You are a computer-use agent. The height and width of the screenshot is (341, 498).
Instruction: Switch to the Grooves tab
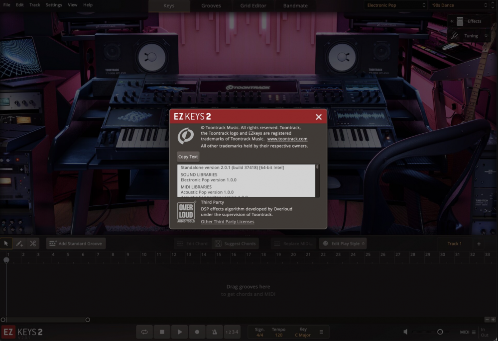(x=211, y=5)
